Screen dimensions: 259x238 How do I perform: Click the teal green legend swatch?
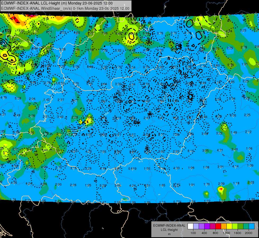click(246, 226)
